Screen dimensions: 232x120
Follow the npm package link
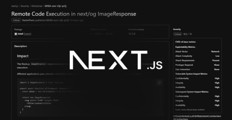pyautogui.click(x=27, y=34)
